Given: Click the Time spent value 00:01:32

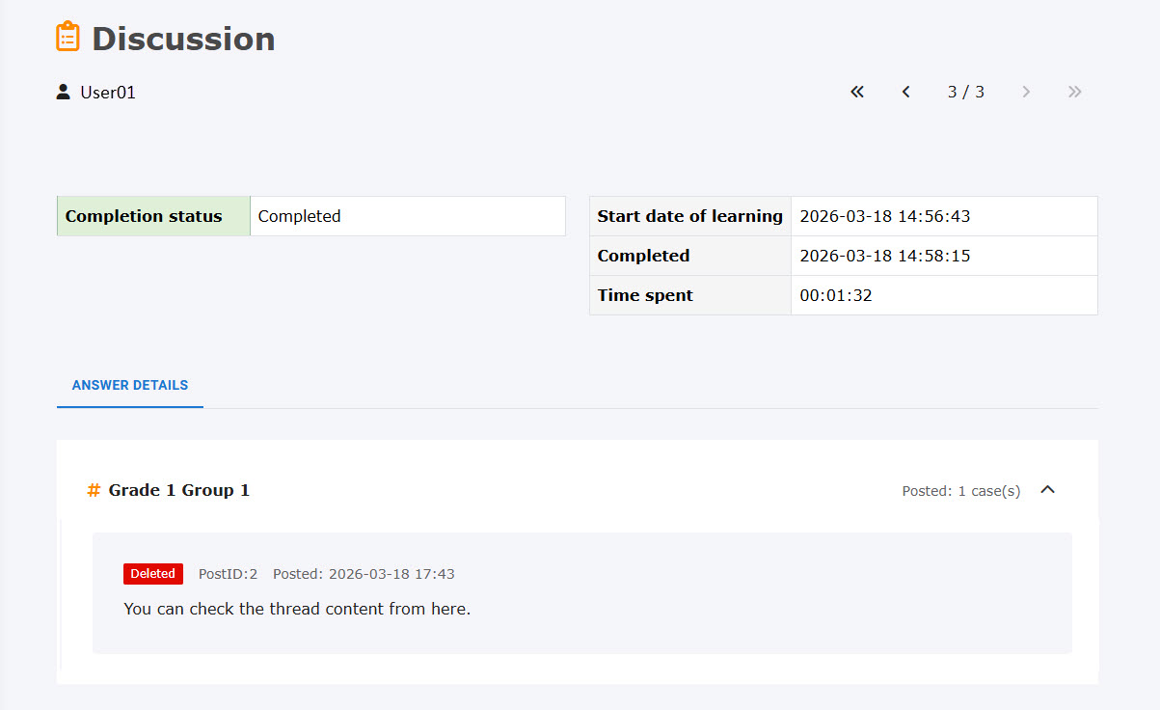Looking at the screenshot, I should click(836, 295).
